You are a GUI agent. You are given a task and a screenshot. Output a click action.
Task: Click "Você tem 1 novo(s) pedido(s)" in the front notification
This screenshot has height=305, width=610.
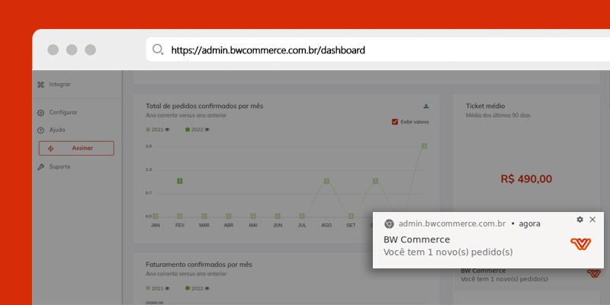point(448,252)
